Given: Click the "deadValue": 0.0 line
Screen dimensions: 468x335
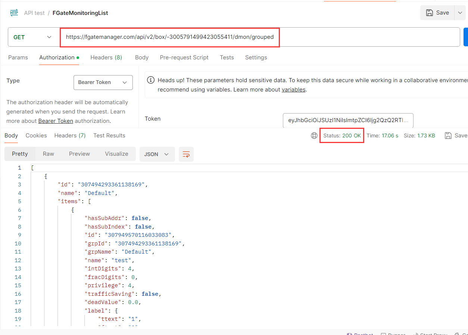Looking at the screenshot, I should point(113,302).
